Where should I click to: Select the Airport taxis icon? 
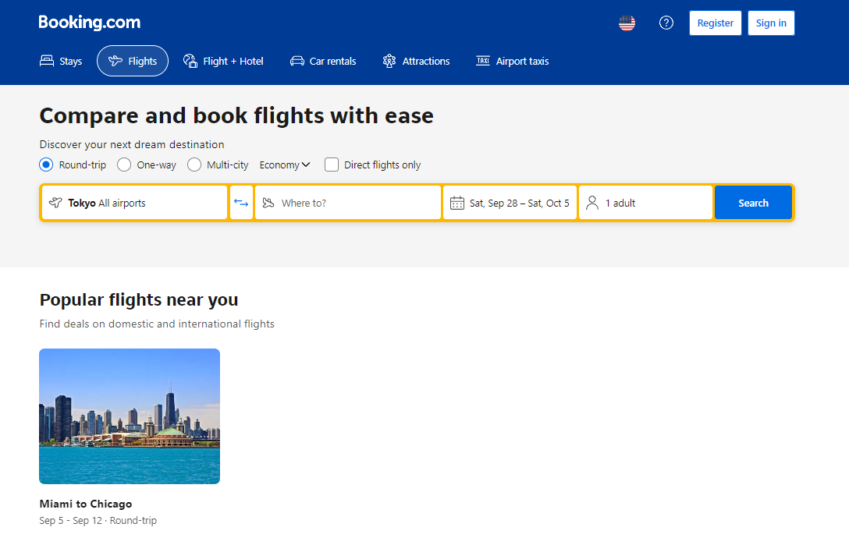coord(482,60)
